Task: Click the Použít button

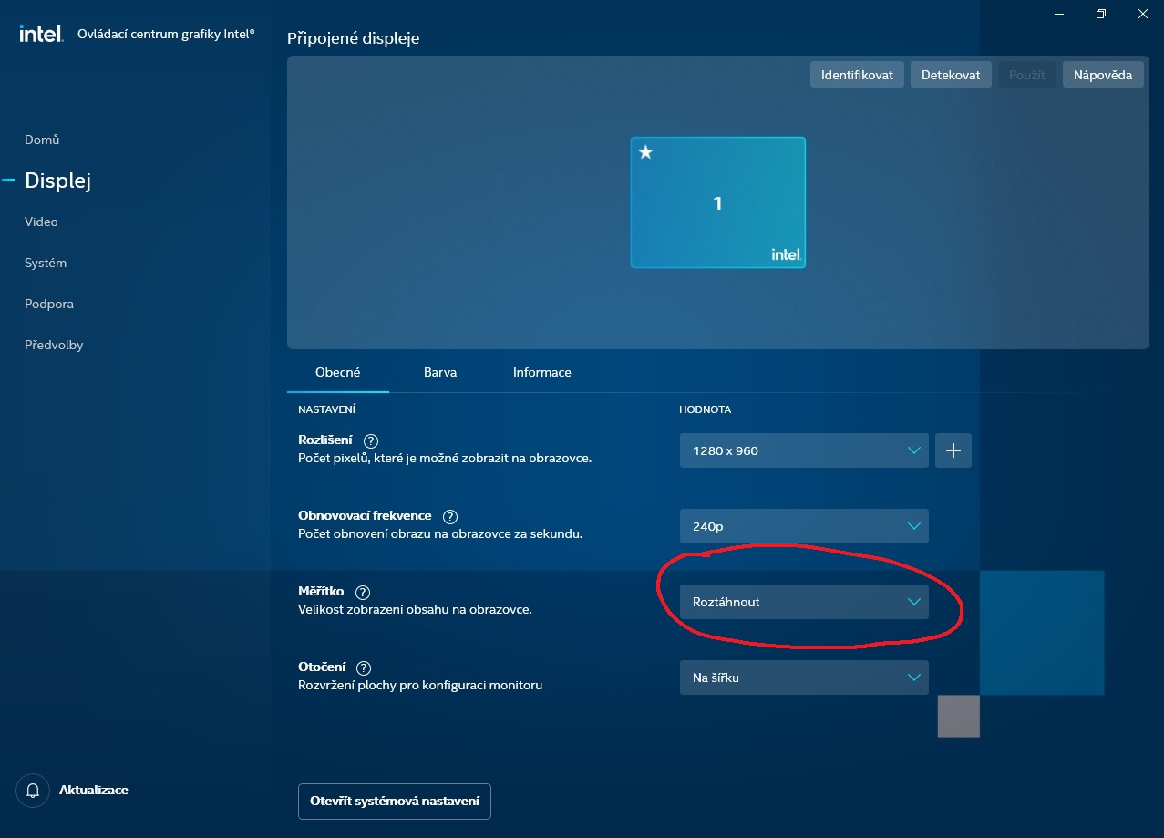Action: tap(1027, 75)
